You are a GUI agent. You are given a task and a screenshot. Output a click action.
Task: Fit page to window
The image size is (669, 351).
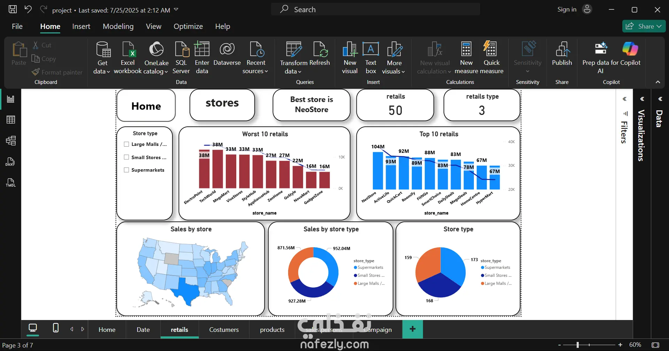(x=655, y=345)
